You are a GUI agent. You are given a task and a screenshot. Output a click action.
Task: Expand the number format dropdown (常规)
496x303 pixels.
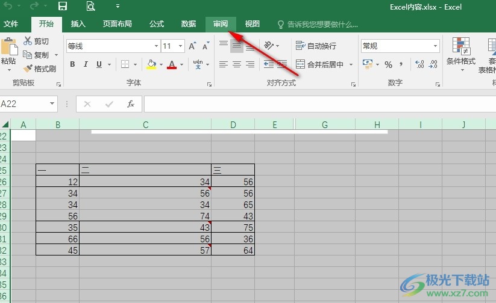pyautogui.click(x=435, y=46)
